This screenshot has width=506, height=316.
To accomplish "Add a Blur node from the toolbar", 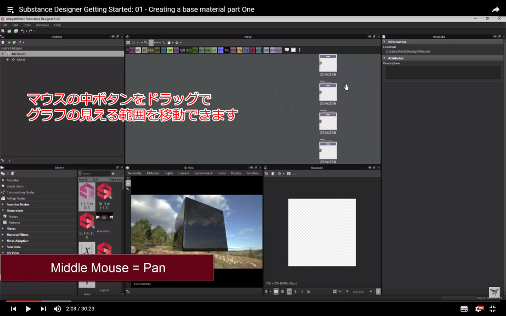I will [144, 51].
